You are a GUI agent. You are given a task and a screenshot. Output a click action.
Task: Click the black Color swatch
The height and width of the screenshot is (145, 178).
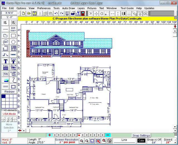pos(141,141)
